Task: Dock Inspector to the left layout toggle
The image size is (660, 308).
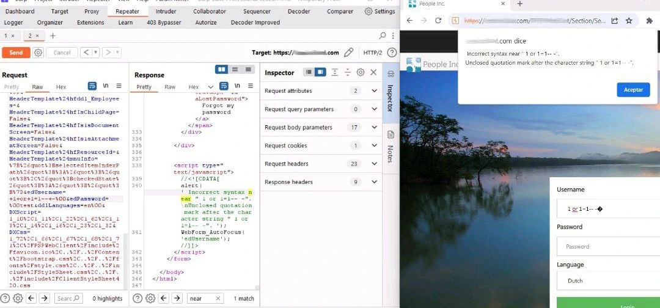Action: click(309, 72)
